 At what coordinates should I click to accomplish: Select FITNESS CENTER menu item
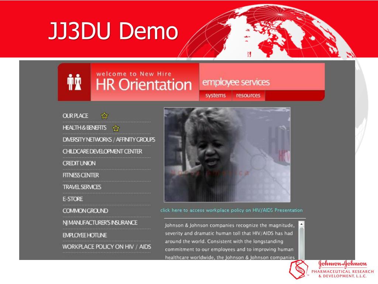tap(81, 175)
